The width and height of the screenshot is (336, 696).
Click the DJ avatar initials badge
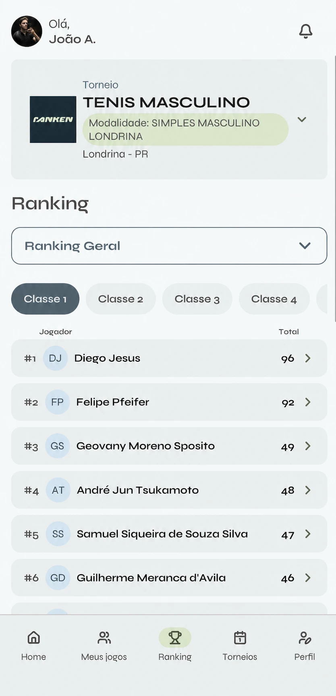tap(55, 358)
